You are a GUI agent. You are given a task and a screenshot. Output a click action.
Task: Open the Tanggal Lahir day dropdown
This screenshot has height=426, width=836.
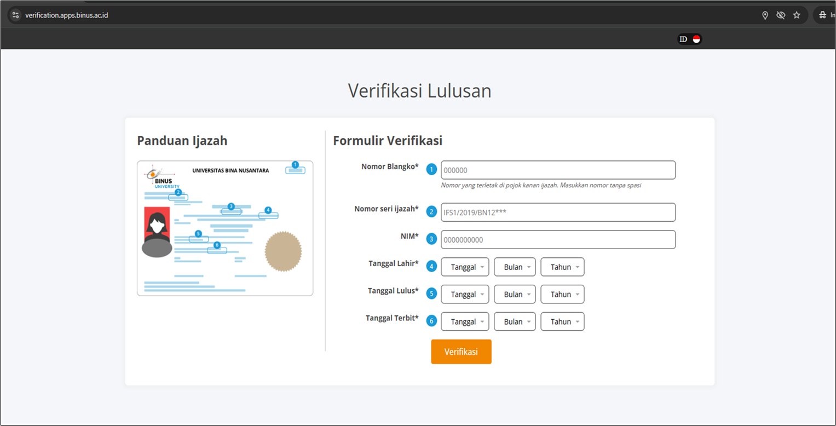(464, 267)
